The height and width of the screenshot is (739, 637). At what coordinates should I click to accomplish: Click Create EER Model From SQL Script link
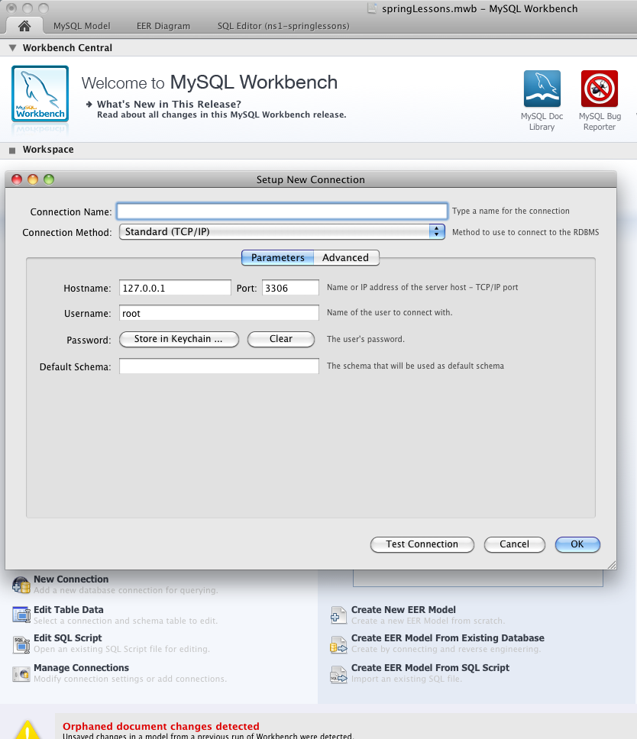point(430,668)
